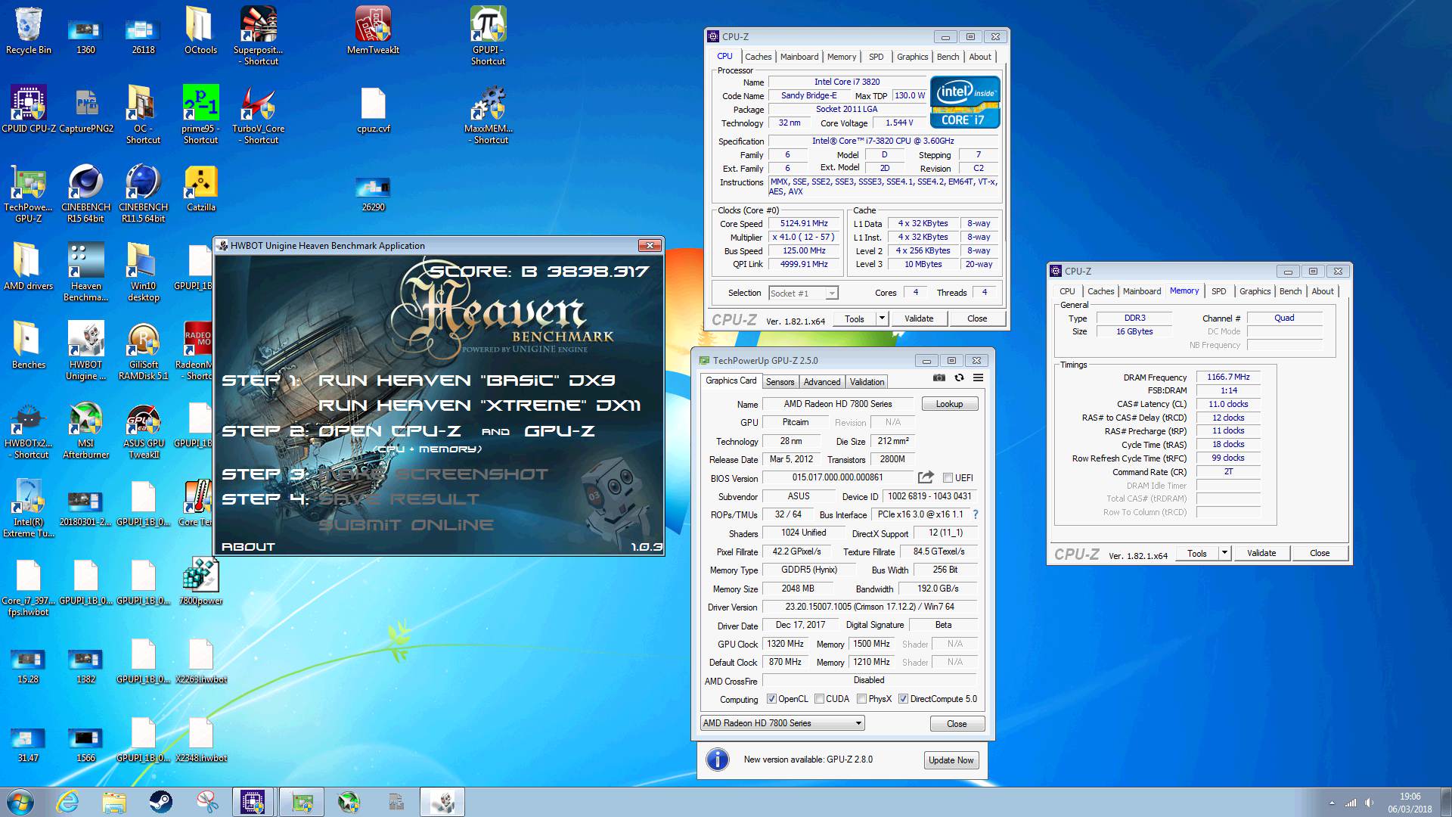Open the Graphics tab in CPU-Z CPU window

point(912,57)
